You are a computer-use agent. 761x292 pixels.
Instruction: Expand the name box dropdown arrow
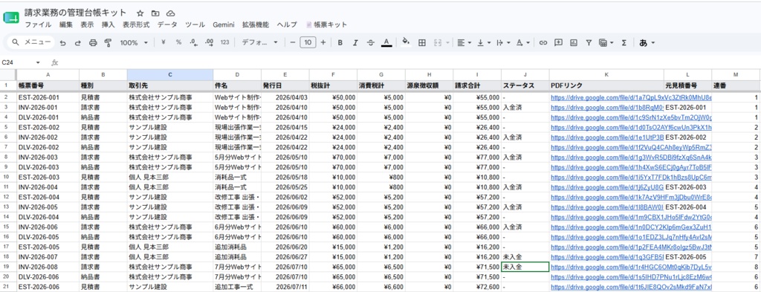(39, 62)
